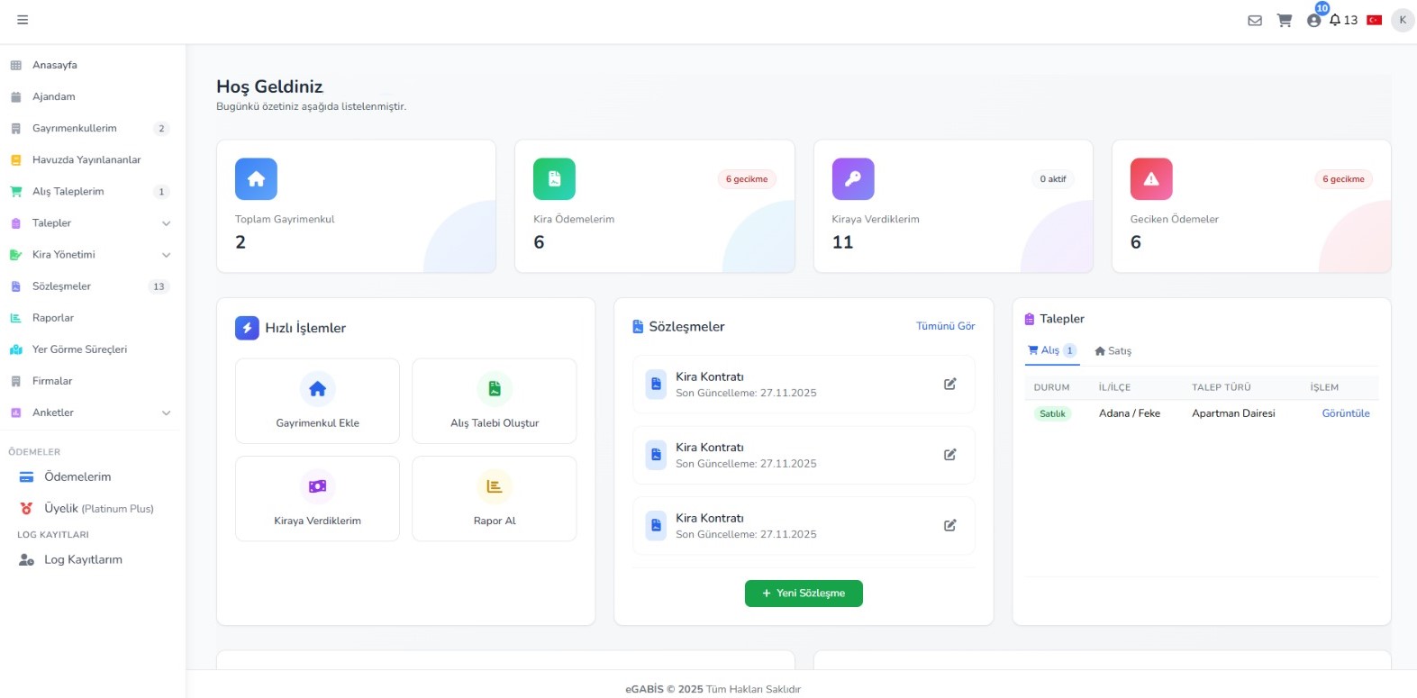Open the mail envelope icon

(x=1254, y=21)
